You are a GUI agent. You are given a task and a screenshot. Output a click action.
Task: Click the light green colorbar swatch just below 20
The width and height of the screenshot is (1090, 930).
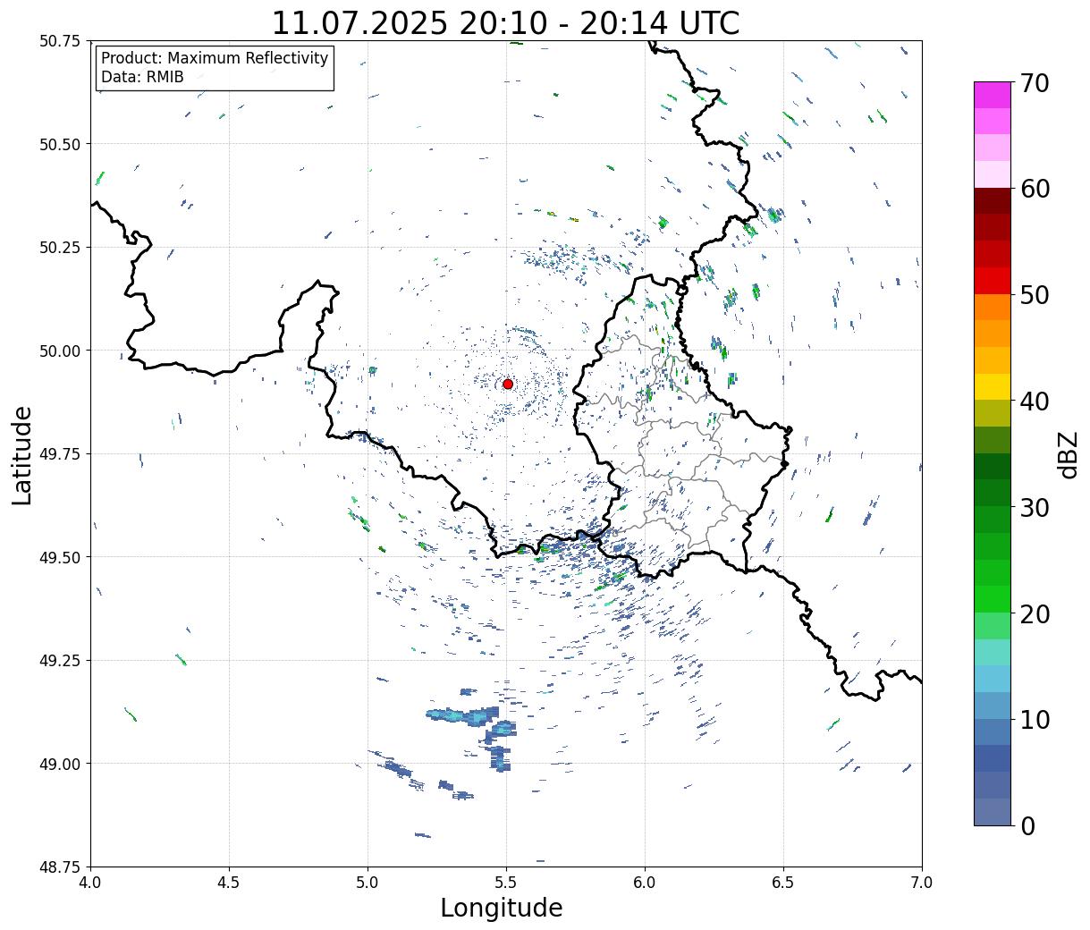click(993, 625)
